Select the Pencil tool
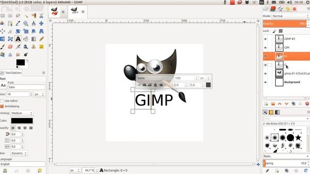 pyautogui.click(x=41, y=39)
